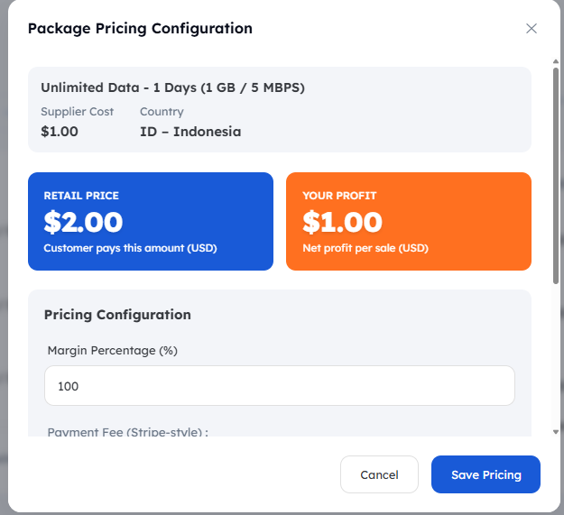Click the Supplier Cost $1.00 value

[x=60, y=131]
